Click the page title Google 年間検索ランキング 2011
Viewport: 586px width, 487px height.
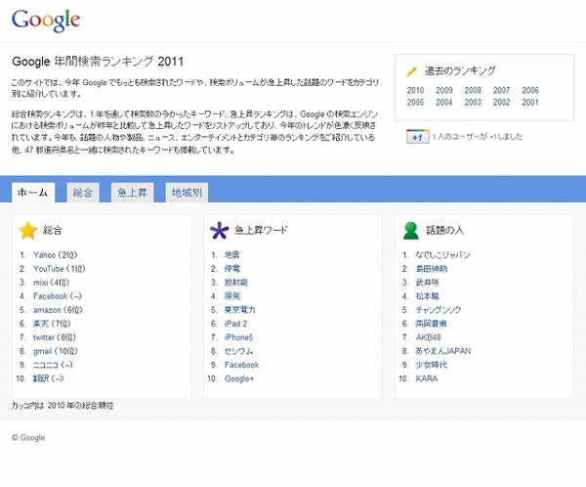point(98,62)
